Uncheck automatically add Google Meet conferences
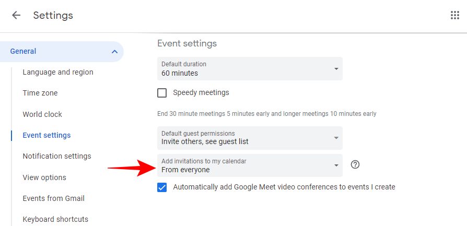The width and height of the screenshot is (467, 226). coord(162,187)
